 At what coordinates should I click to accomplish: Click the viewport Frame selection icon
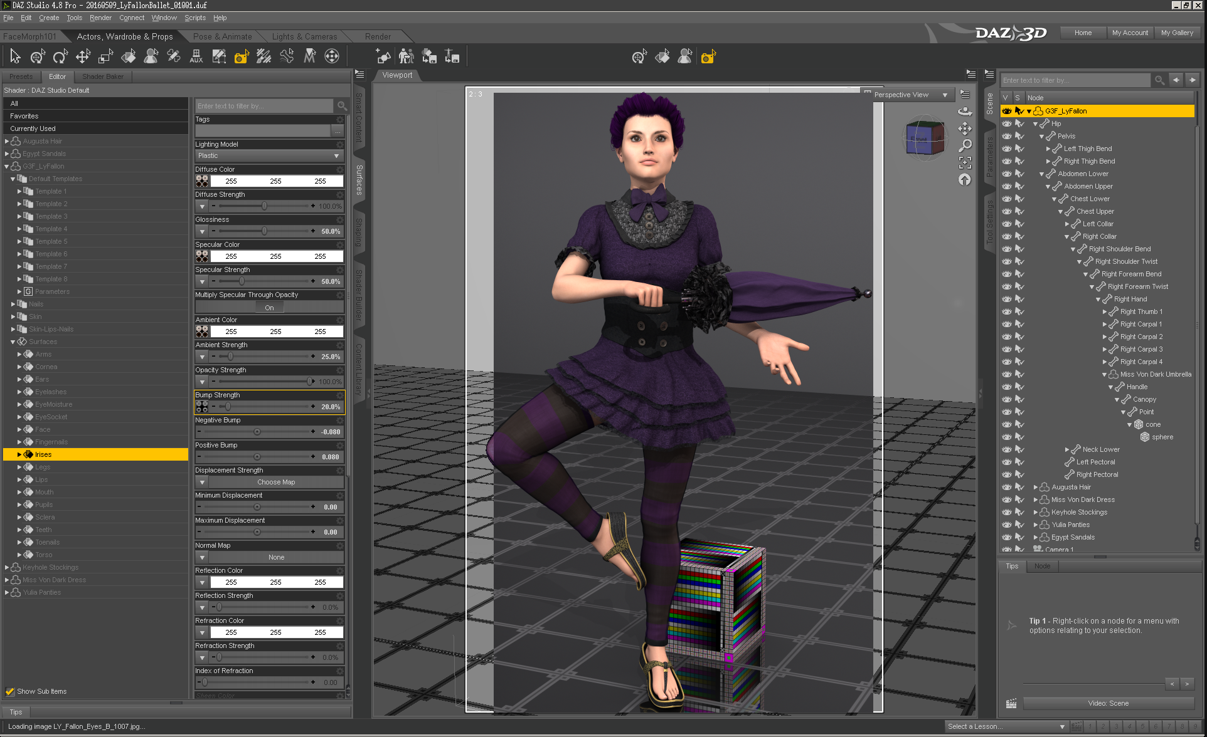965,163
